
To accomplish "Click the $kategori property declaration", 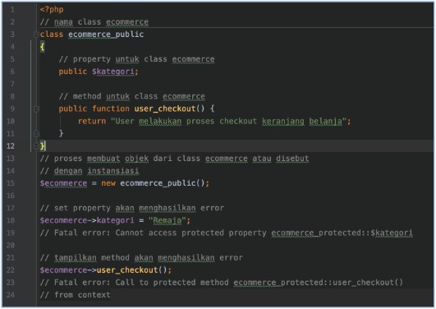I will tap(115, 71).
